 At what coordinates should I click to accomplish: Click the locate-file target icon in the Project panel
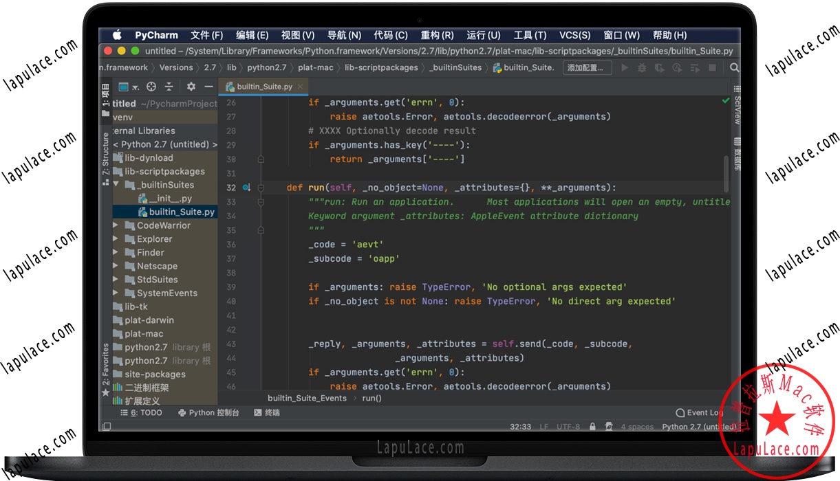coord(151,87)
